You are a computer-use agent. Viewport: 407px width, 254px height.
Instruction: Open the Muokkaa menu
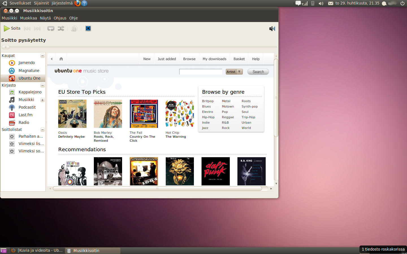[x=29, y=18]
